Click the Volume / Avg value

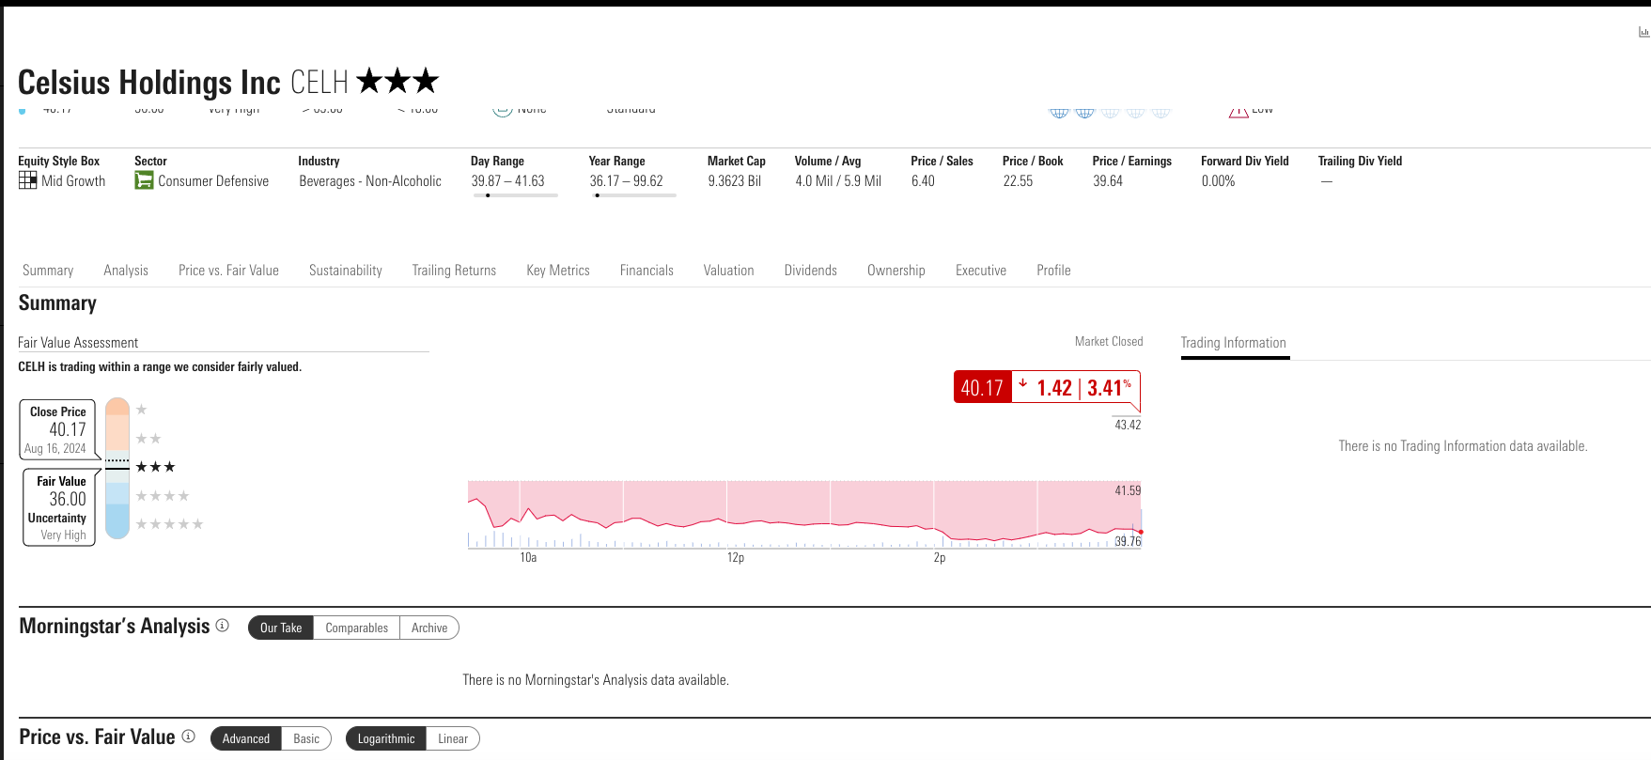tap(838, 181)
